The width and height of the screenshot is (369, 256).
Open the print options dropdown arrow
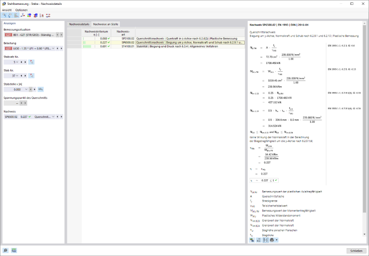[x=277, y=240]
